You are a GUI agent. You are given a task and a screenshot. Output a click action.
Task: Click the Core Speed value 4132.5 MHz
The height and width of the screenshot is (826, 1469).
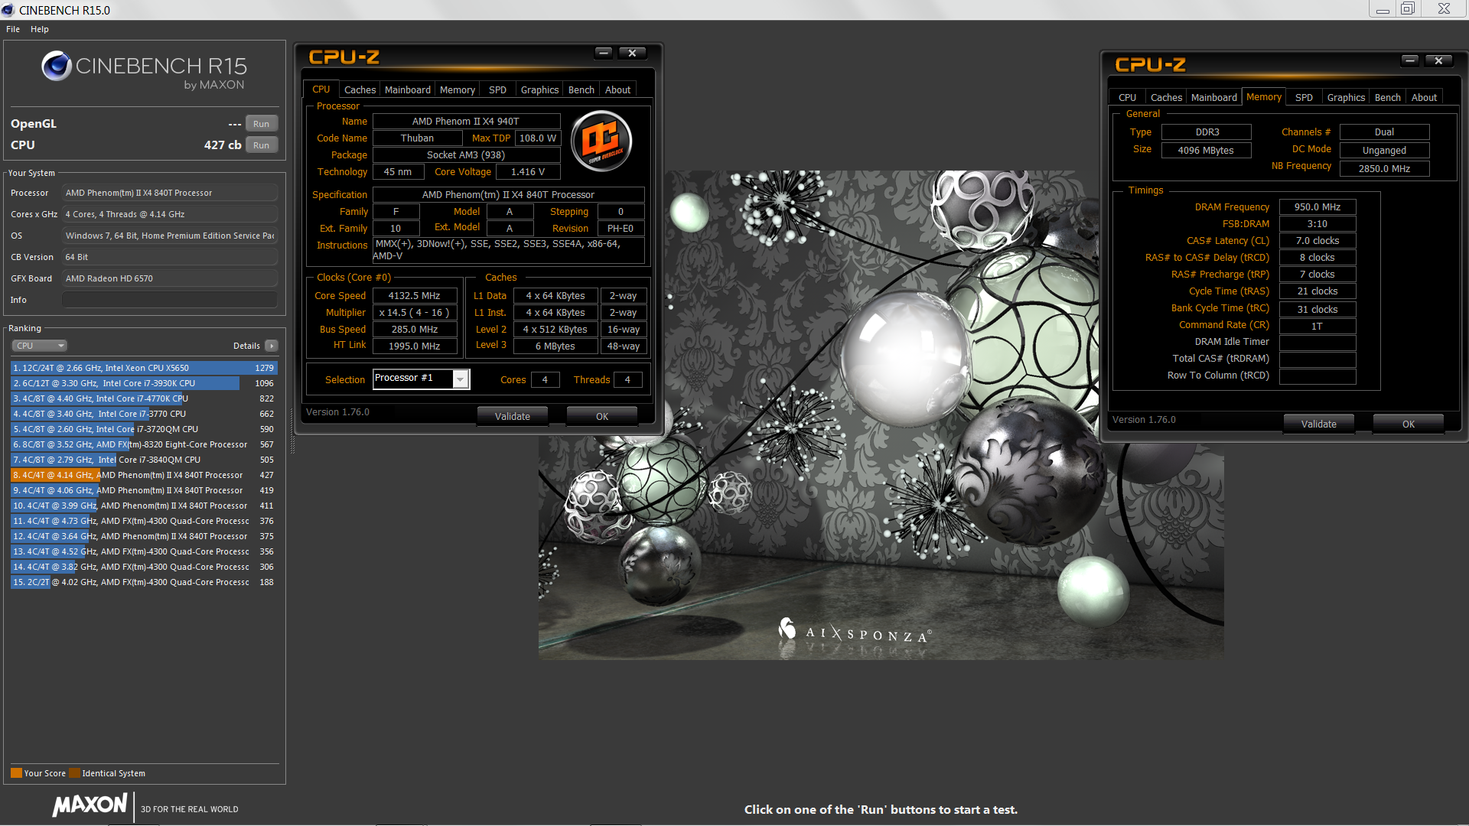coord(415,296)
